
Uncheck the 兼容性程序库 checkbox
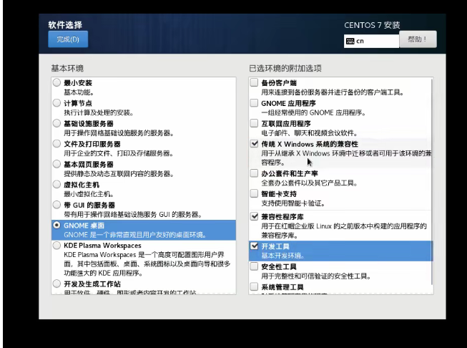click(x=254, y=216)
